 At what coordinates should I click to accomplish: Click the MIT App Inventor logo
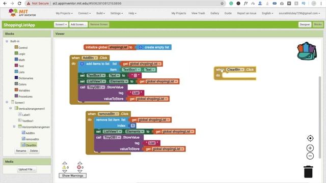pyautogui.click(x=22, y=13)
